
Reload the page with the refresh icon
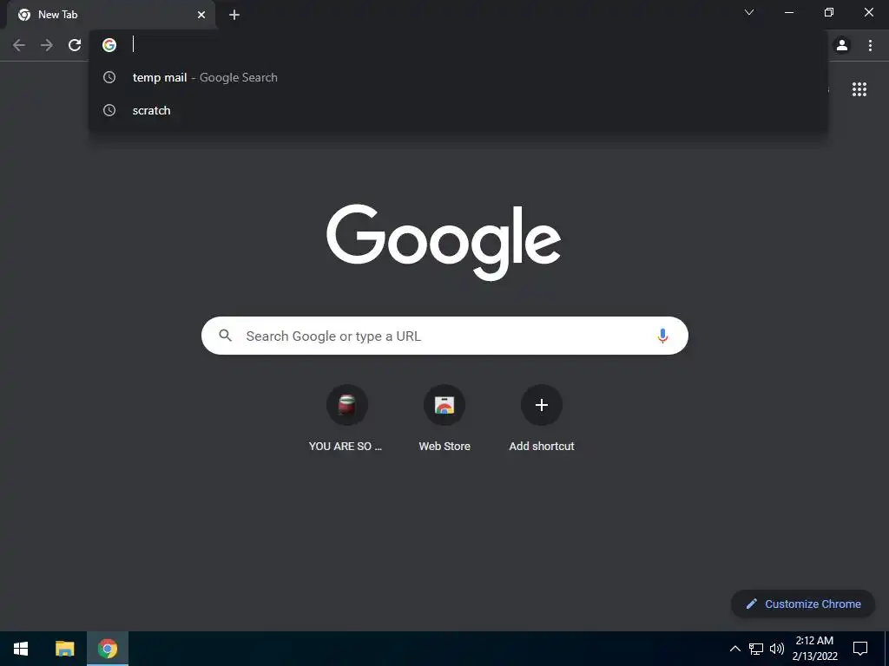(x=75, y=45)
